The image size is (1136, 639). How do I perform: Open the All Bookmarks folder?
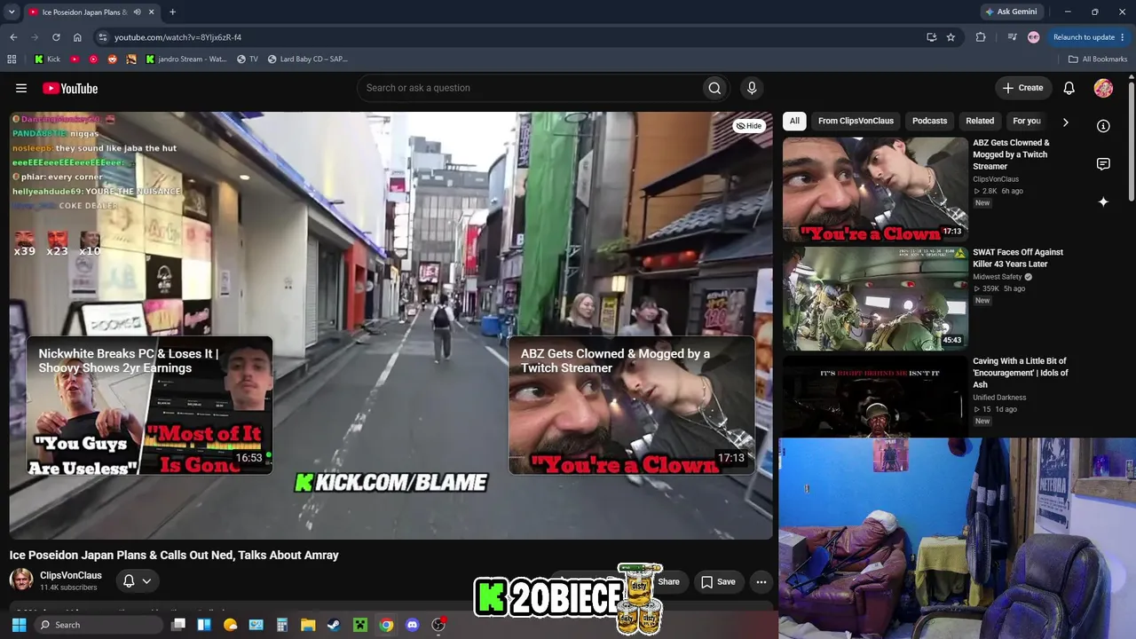pyautogui.click(x=1098, y=59)
